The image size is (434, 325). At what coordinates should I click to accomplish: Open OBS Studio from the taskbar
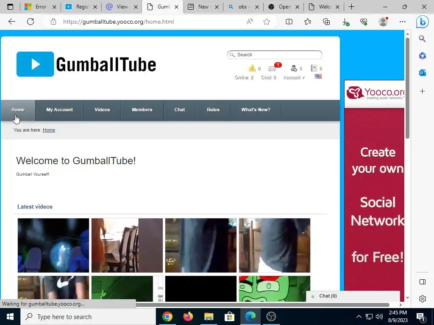click(271, 317)
